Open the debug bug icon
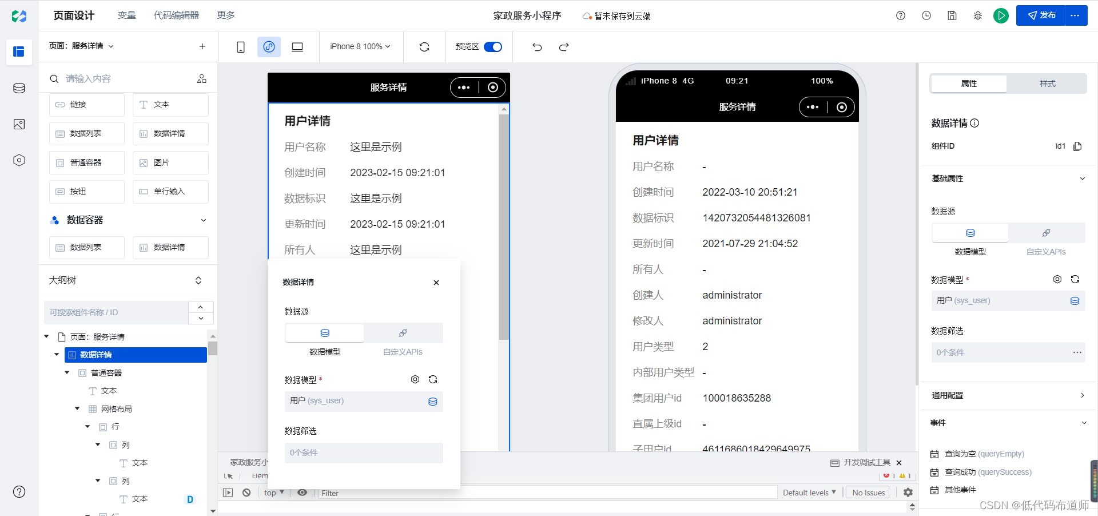The height and width of the screenshot is (516, 1098). tap(978, 15)
